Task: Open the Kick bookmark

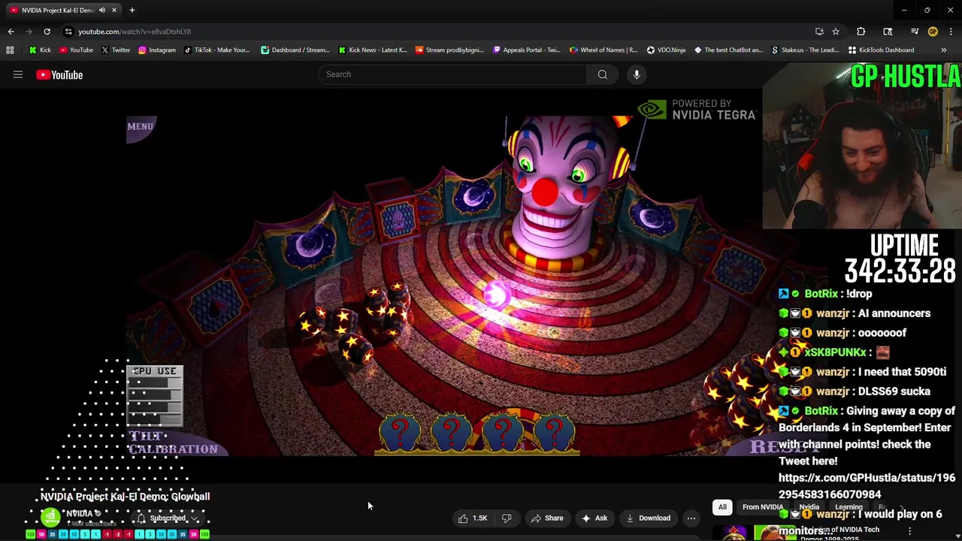Action: click(x=41, y=50)
